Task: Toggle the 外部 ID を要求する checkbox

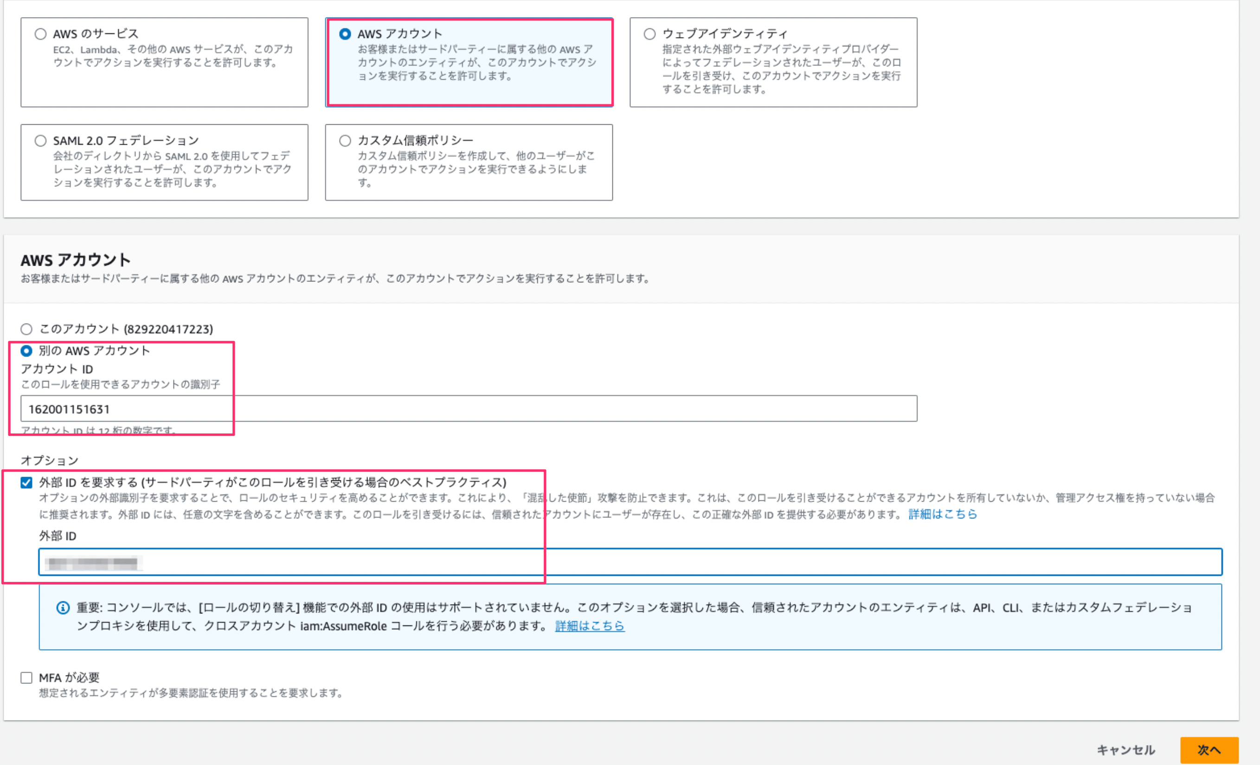Action: point(26,483)
